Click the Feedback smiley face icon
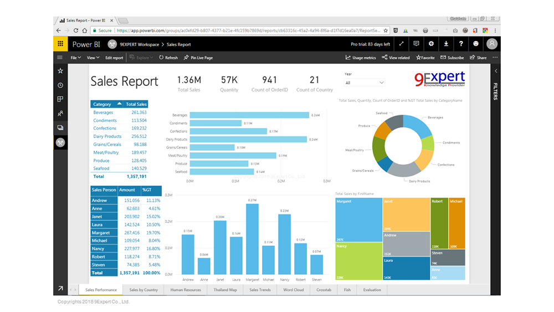This screenshot has height=312, width=554. point(476,44)
